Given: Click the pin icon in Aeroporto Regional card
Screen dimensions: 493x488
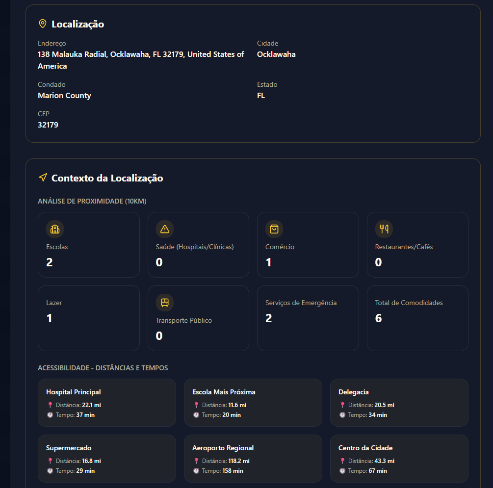Looking at the screenshot, I should tap(196, 461).
